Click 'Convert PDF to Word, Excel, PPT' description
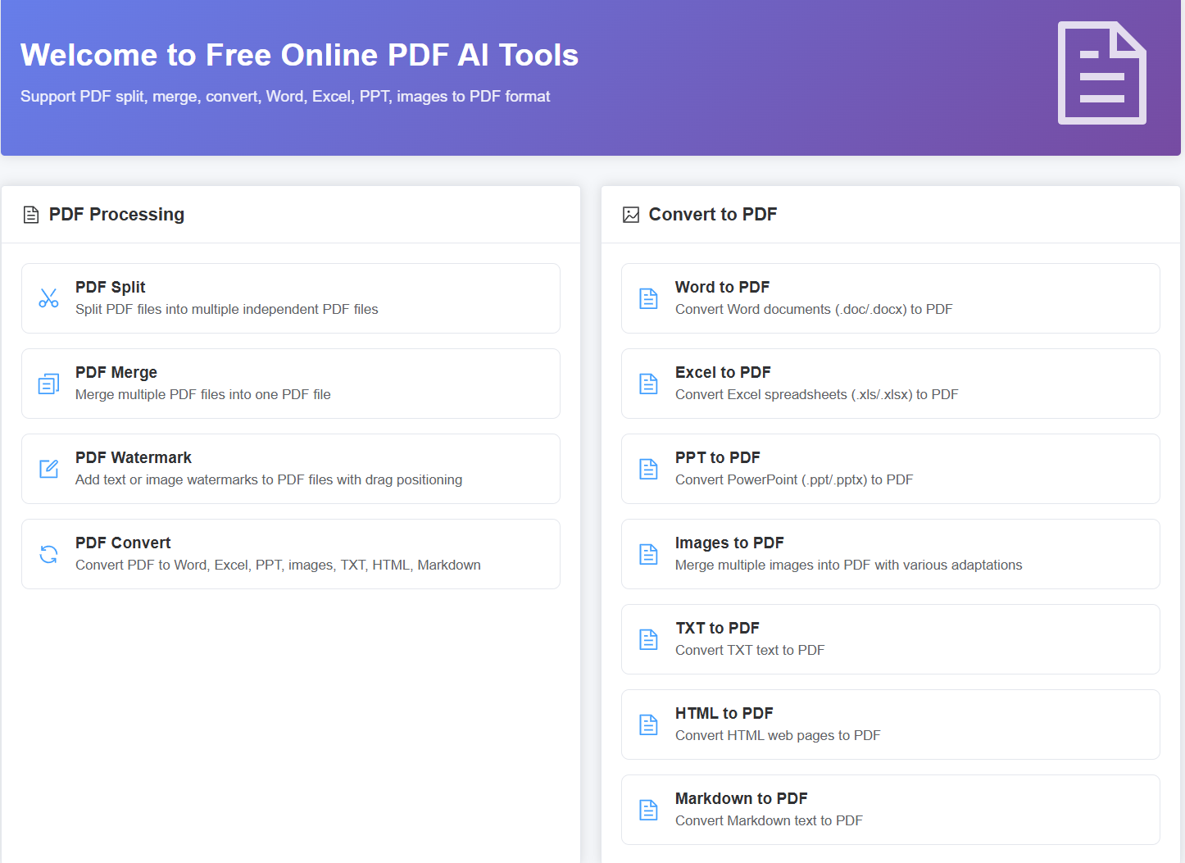 pos(278,565)
